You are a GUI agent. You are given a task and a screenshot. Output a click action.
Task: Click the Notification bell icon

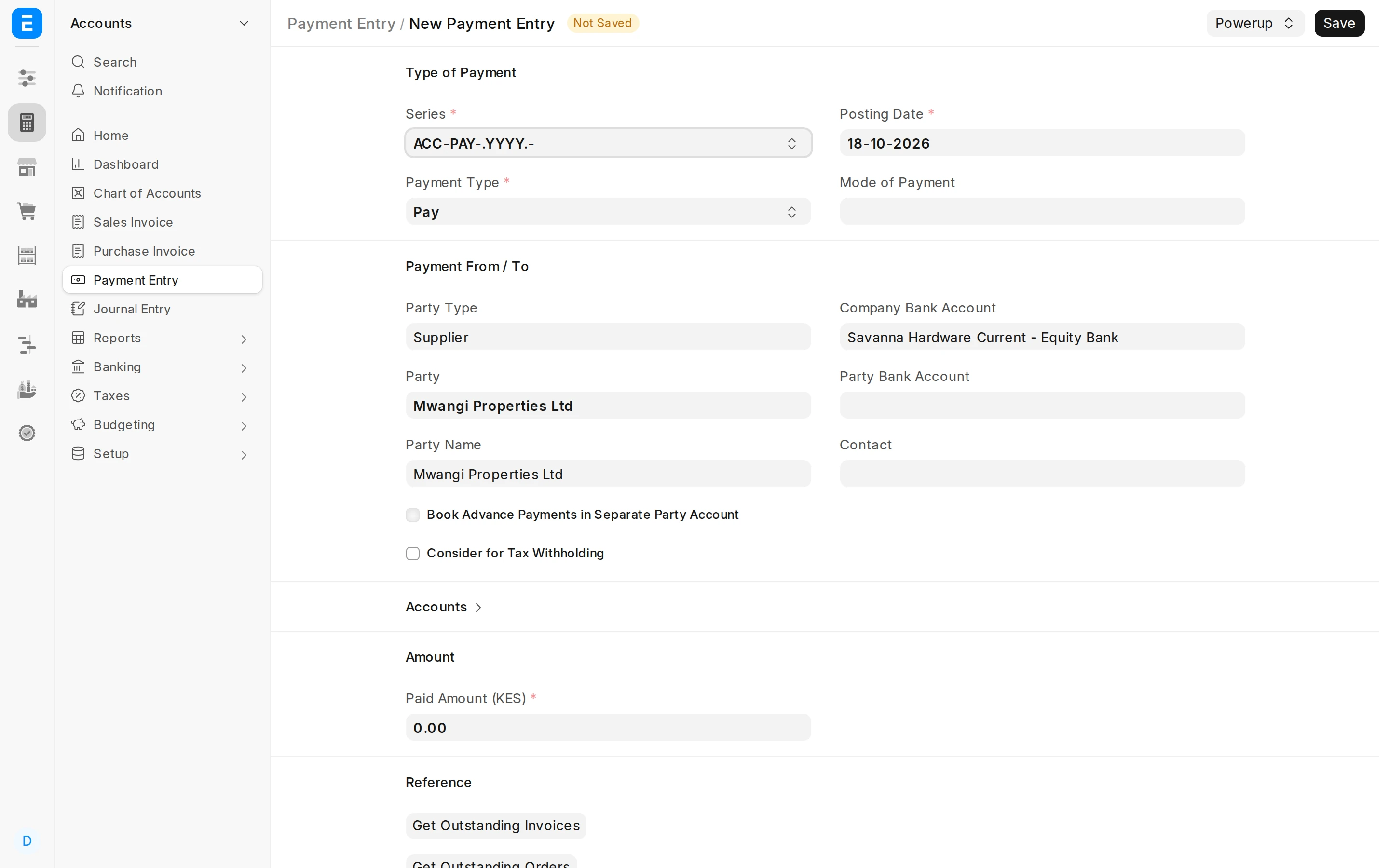point(78,91)
